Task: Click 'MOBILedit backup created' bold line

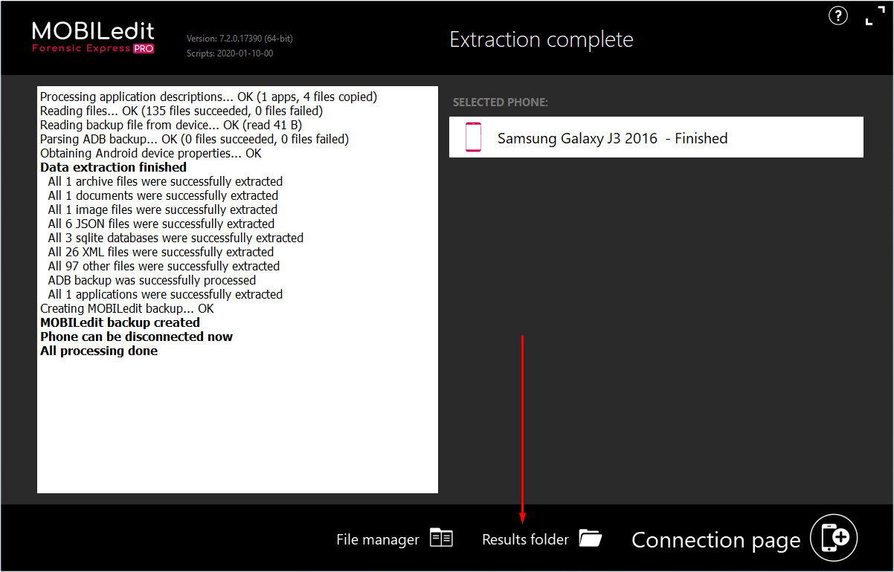Action: click(x=120, y=322)
